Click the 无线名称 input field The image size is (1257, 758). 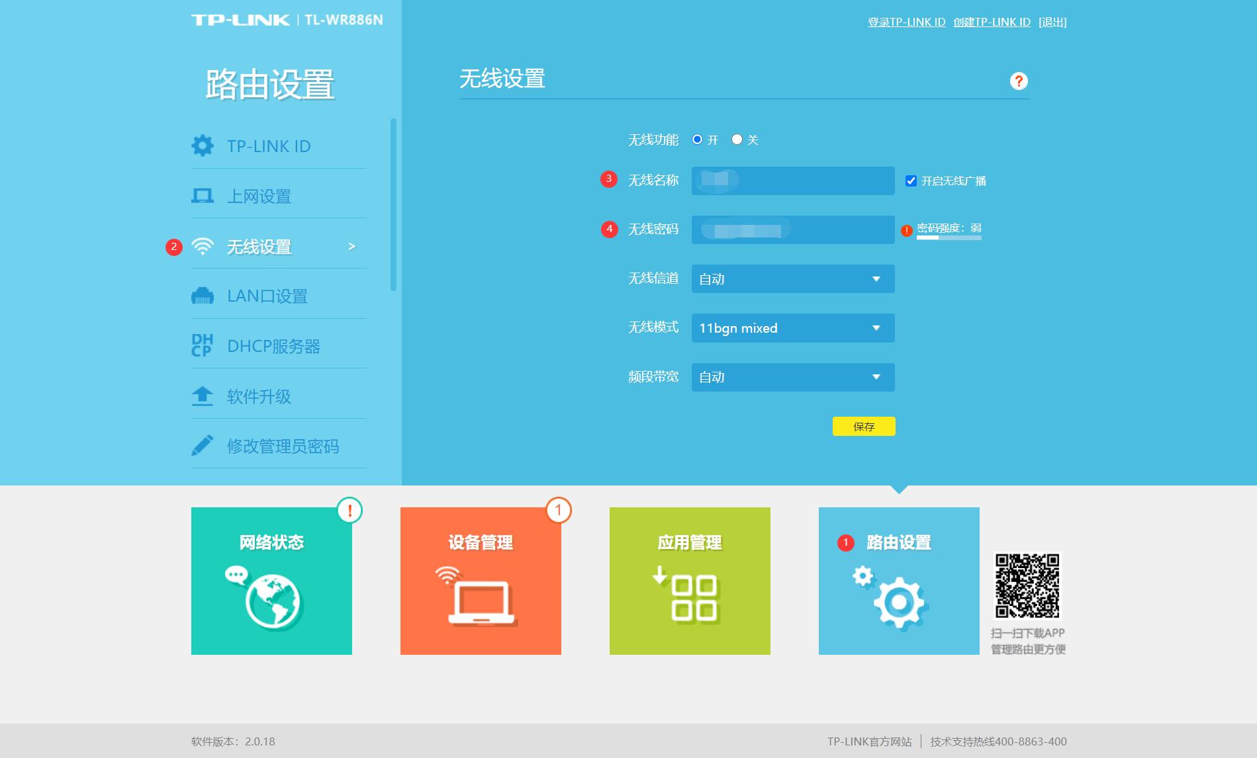[x=793, y=181]
